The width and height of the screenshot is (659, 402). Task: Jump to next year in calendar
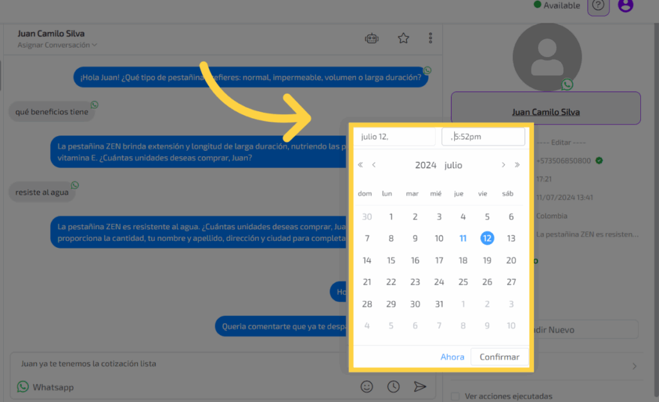517,165
